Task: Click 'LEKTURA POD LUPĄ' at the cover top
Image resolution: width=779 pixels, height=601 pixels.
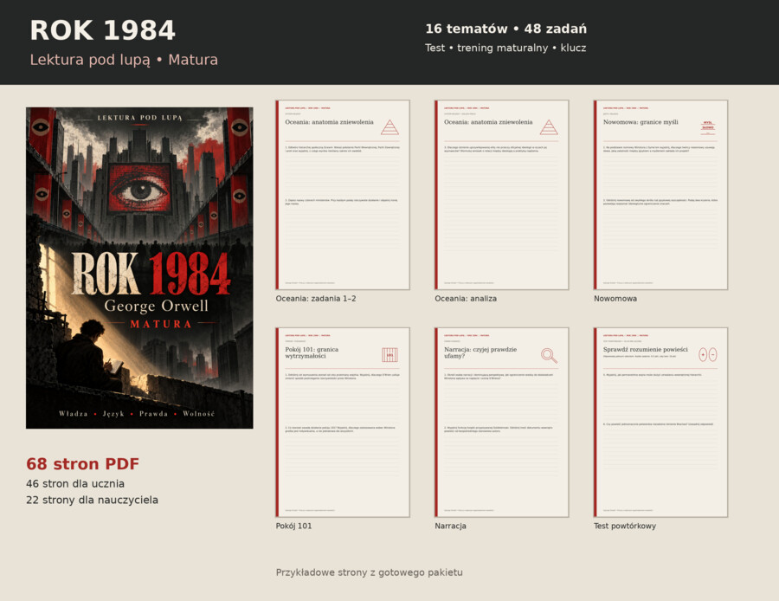Action: [139, 118]
